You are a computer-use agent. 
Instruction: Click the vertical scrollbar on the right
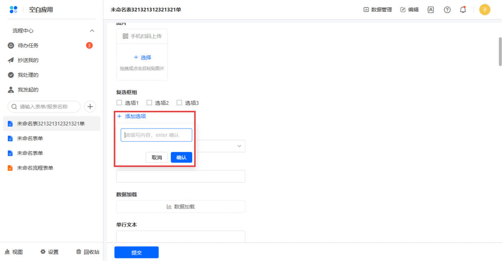500,51
